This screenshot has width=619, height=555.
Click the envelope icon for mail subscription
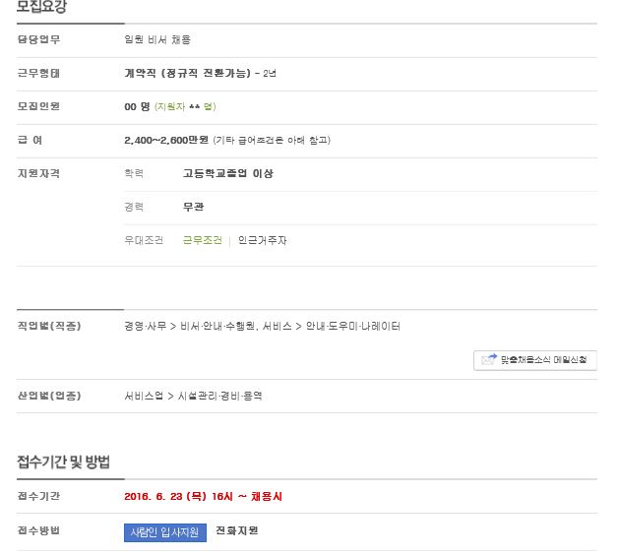tap(488, 360)
